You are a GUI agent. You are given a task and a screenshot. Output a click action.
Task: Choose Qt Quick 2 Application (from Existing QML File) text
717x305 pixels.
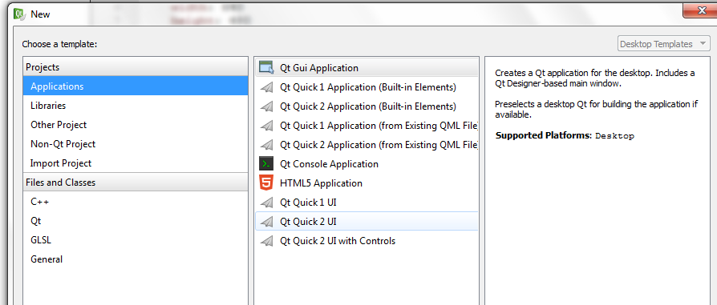pyautogui.click(x=379, y=145)
